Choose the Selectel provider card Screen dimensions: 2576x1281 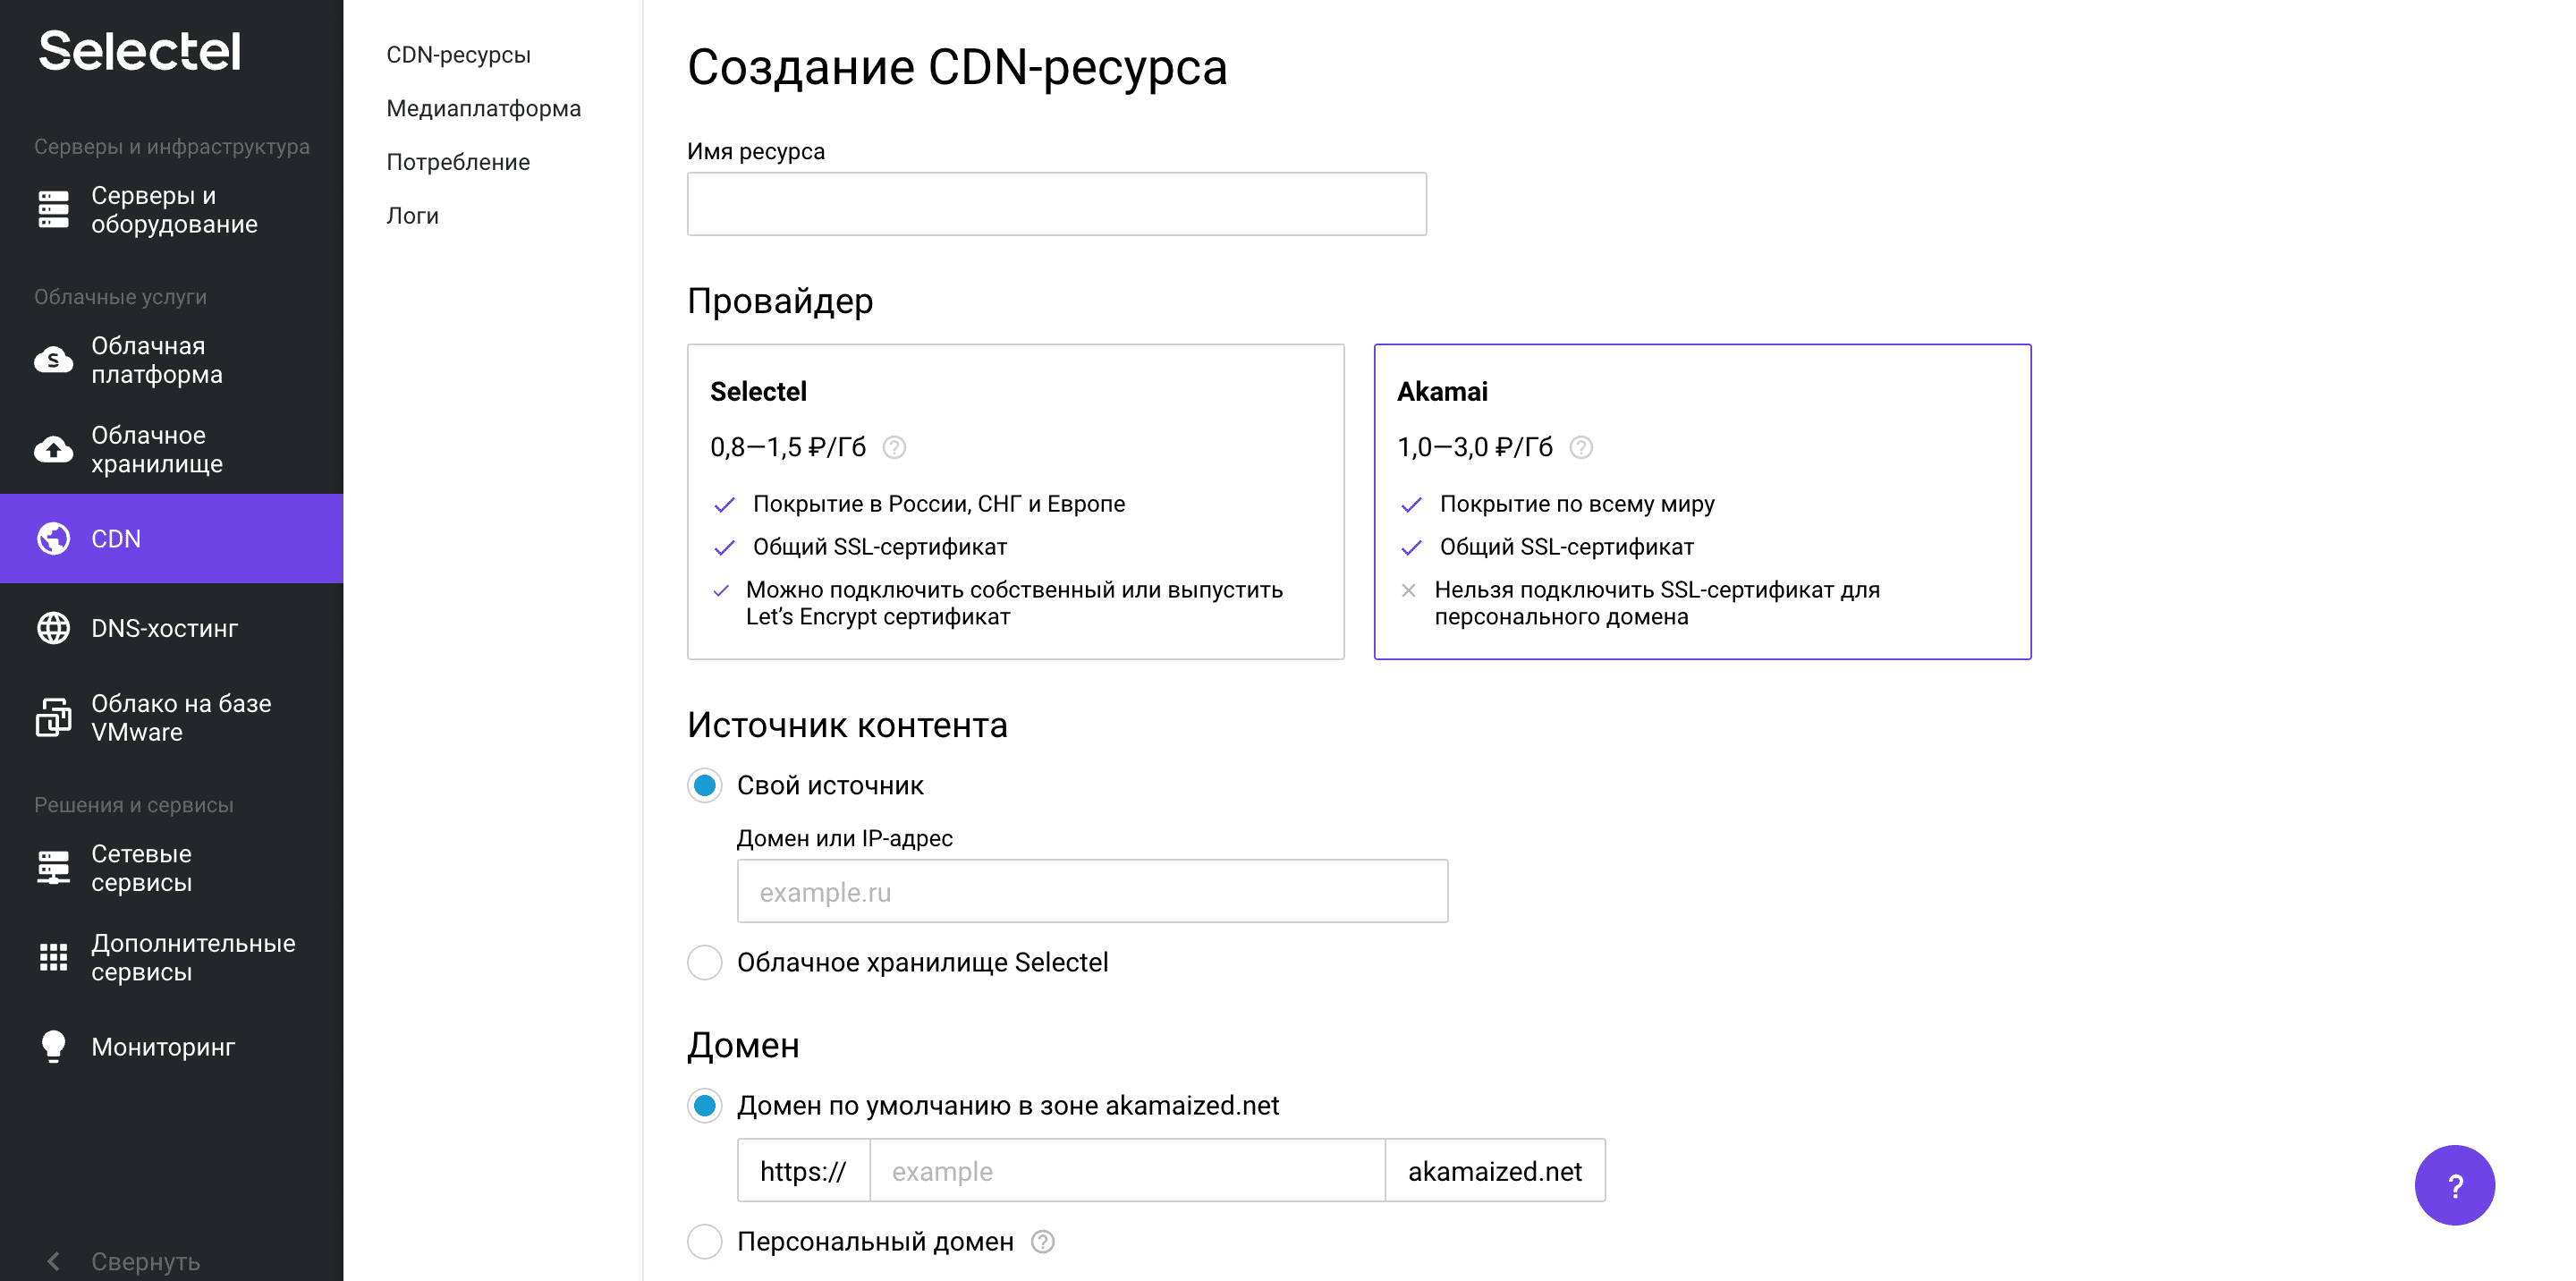point(1015,502)
